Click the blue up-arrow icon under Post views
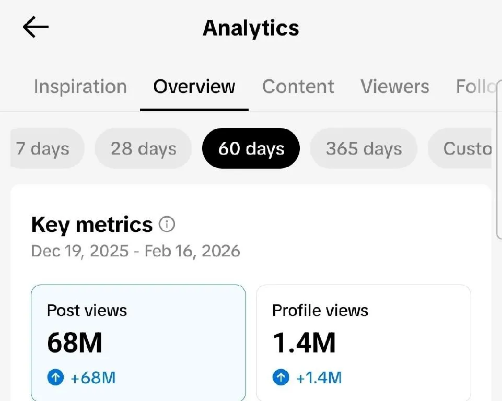Image resolution: width=502 pixels, height=401 pixels. pyautogui.click(x=55, y=378)
